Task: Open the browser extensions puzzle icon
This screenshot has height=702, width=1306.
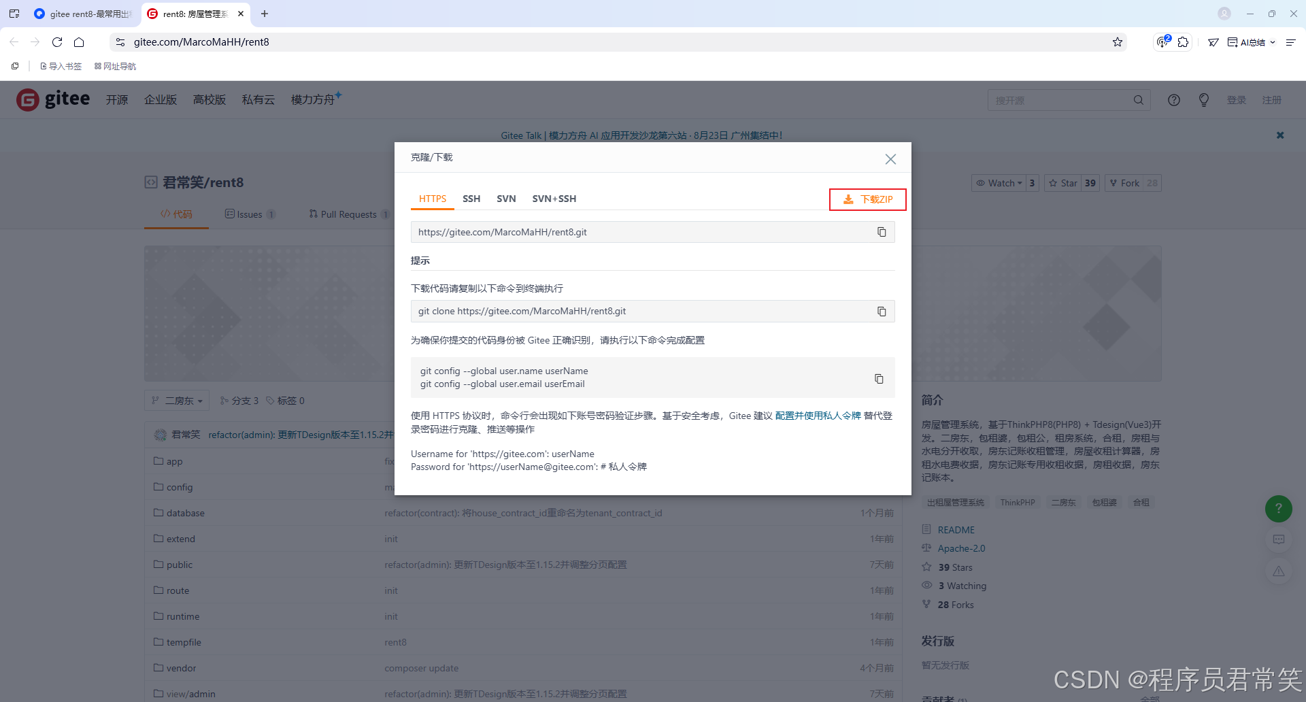Action: [1184, 42]
